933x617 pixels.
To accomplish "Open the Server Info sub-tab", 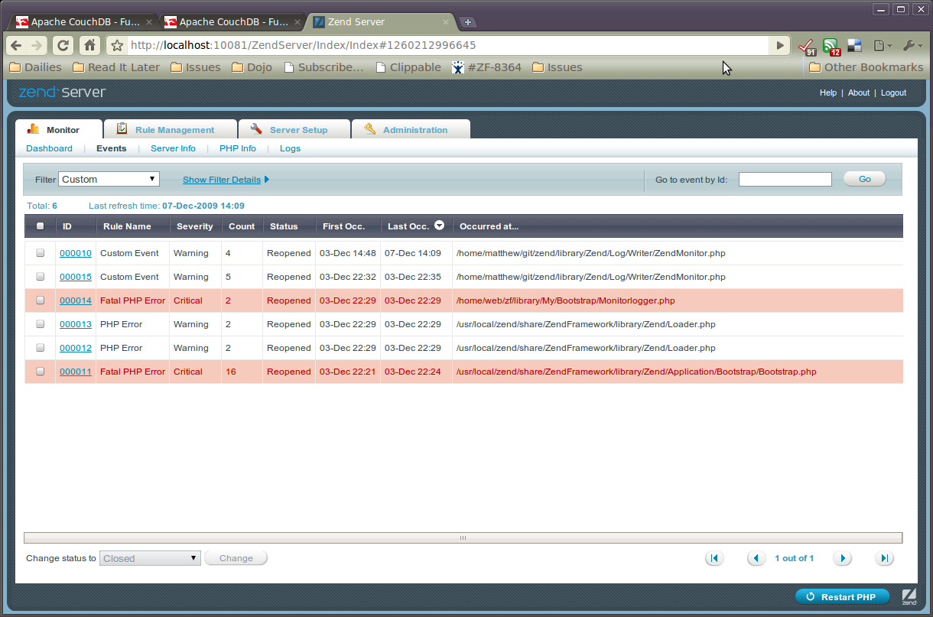I will click(x=173, y=148).
